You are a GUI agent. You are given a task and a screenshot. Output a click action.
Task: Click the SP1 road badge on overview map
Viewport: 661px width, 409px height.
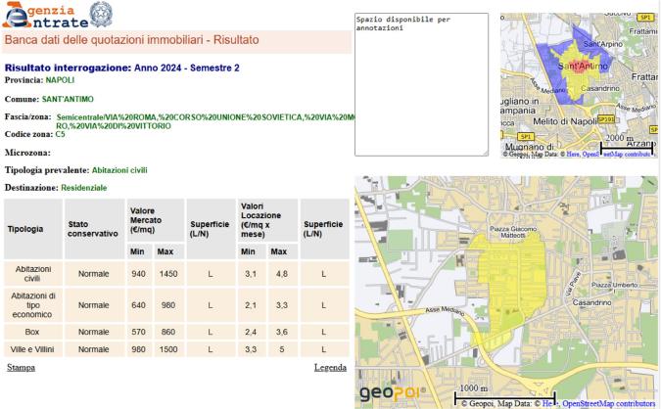pyautogui.click(x=645, y=18)
